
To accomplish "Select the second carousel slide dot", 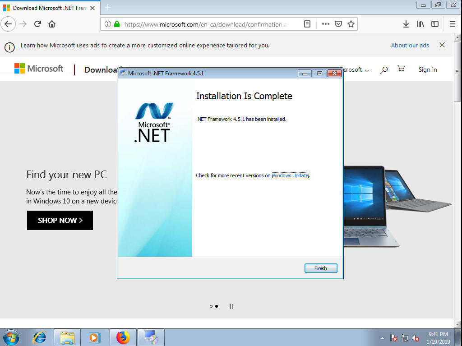I will [217, 306].
